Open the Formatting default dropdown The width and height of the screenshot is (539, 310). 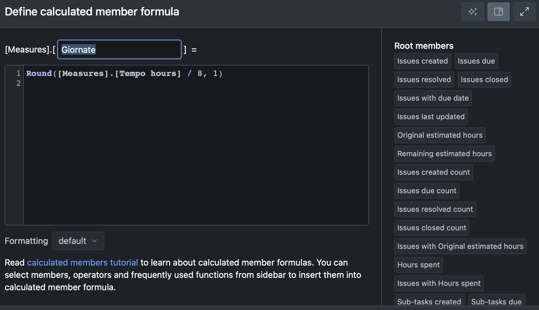tap(78, 241)
